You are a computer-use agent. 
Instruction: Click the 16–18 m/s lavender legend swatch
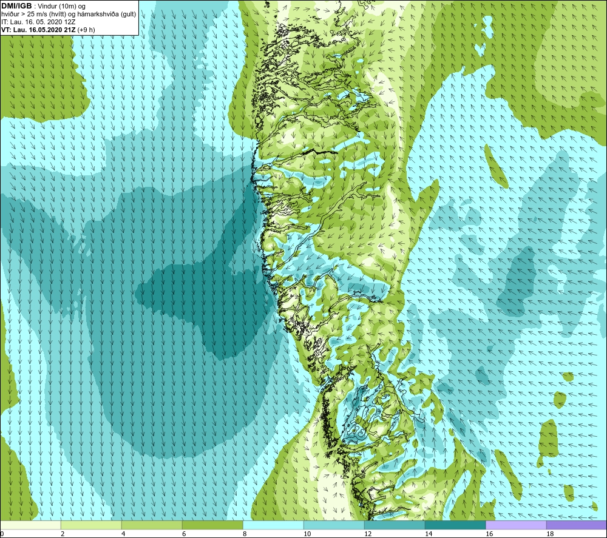516,525
